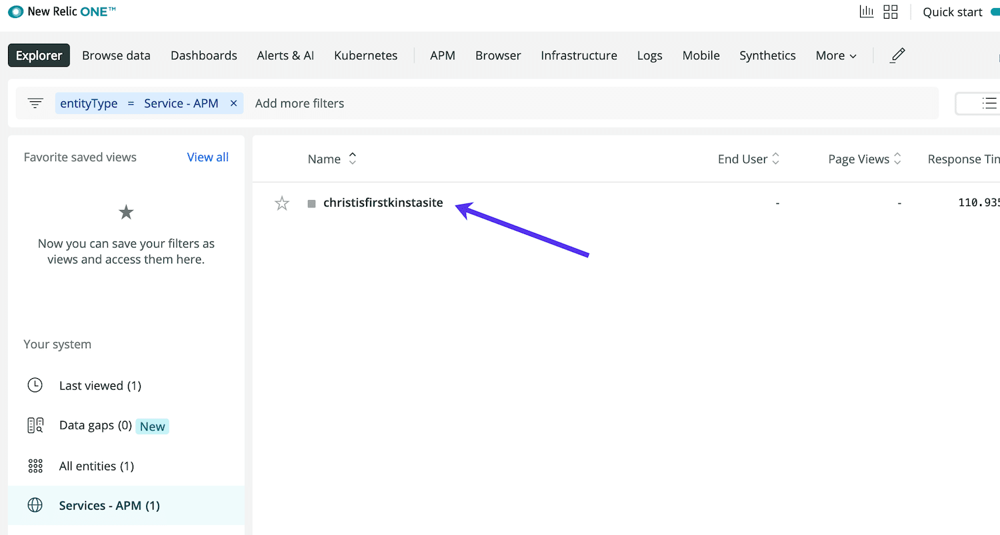Open the Kubernetes tab
The height and width of the screenshot is (535, 1000).
point(365,55)
